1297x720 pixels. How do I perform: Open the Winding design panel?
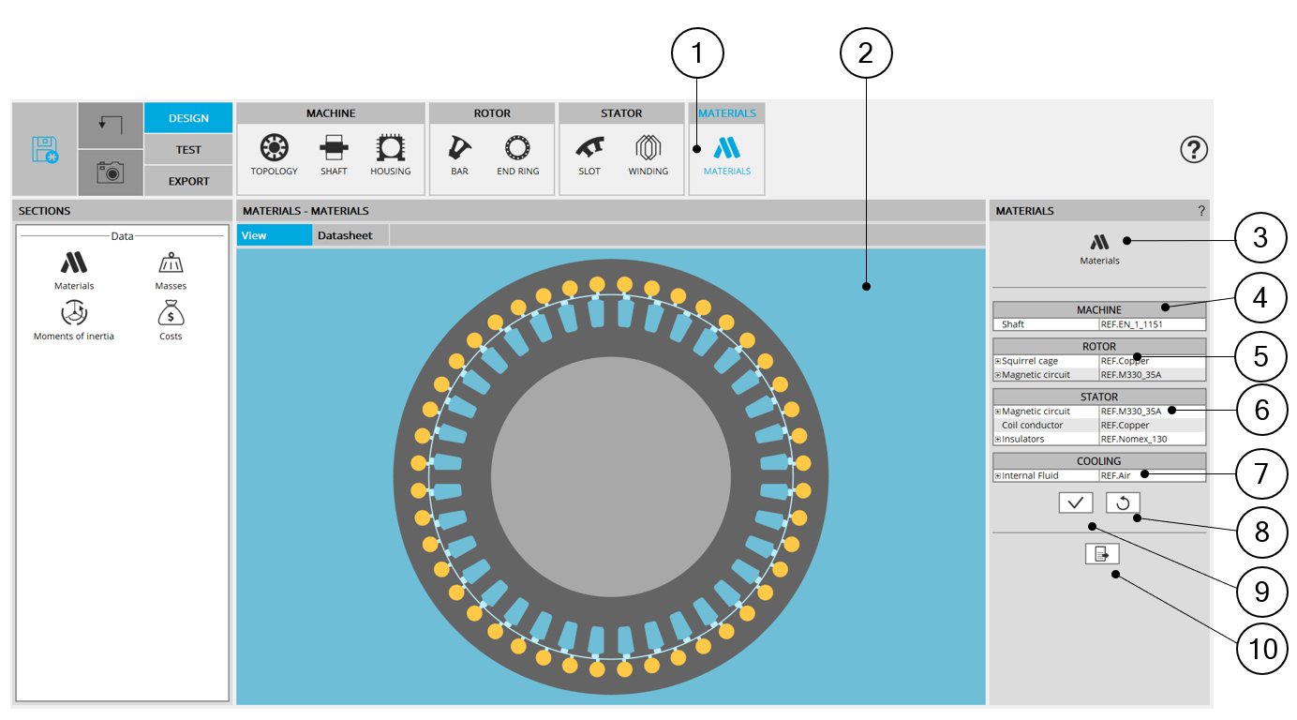(648, 149)
